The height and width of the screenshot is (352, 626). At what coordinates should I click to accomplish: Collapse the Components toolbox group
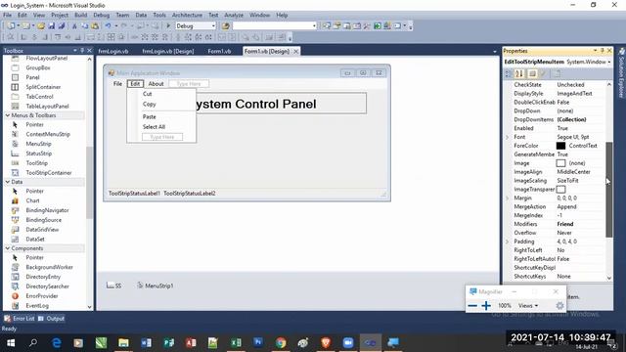(8, 248)
